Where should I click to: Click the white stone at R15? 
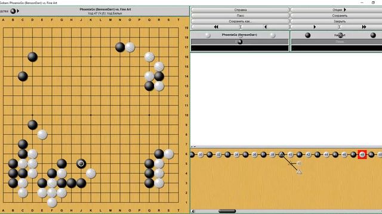pyautogui.click(x=159, y=67)
